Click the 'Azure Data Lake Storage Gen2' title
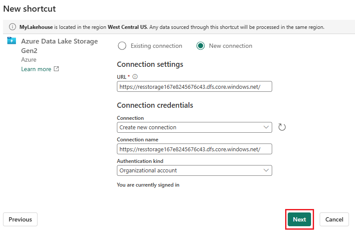Image resolution: width=355 pixels, height=234 pixels. coord(60,46)
